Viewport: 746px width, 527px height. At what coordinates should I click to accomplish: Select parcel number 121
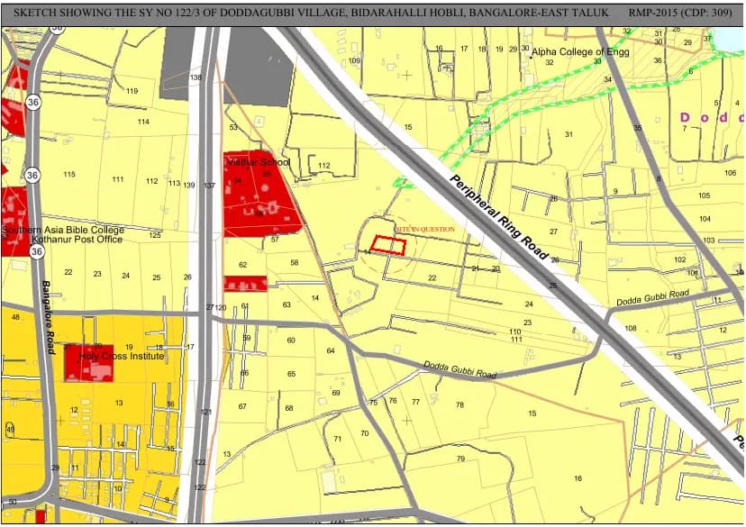[x=206, y=412]
